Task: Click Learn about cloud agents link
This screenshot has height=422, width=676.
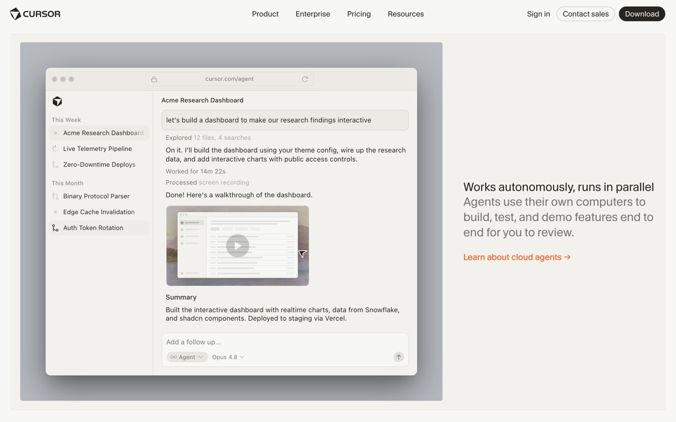Action: point(517,257)
